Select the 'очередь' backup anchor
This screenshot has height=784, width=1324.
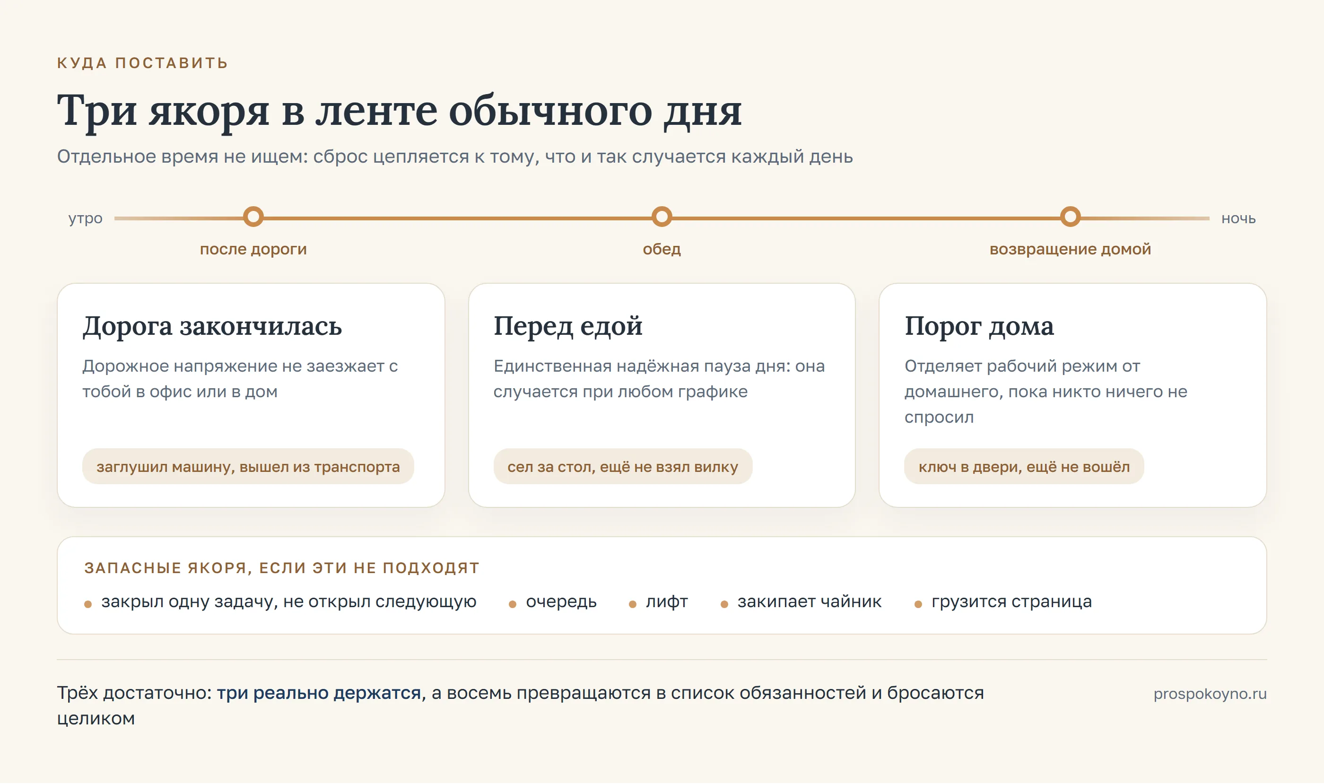tap(561, 602)
